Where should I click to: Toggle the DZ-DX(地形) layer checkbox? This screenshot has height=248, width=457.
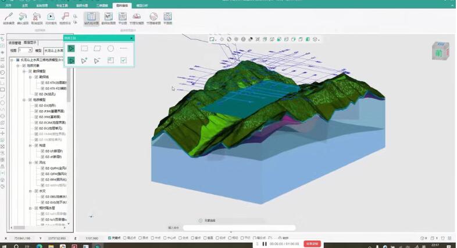click(x=36, y=105)
